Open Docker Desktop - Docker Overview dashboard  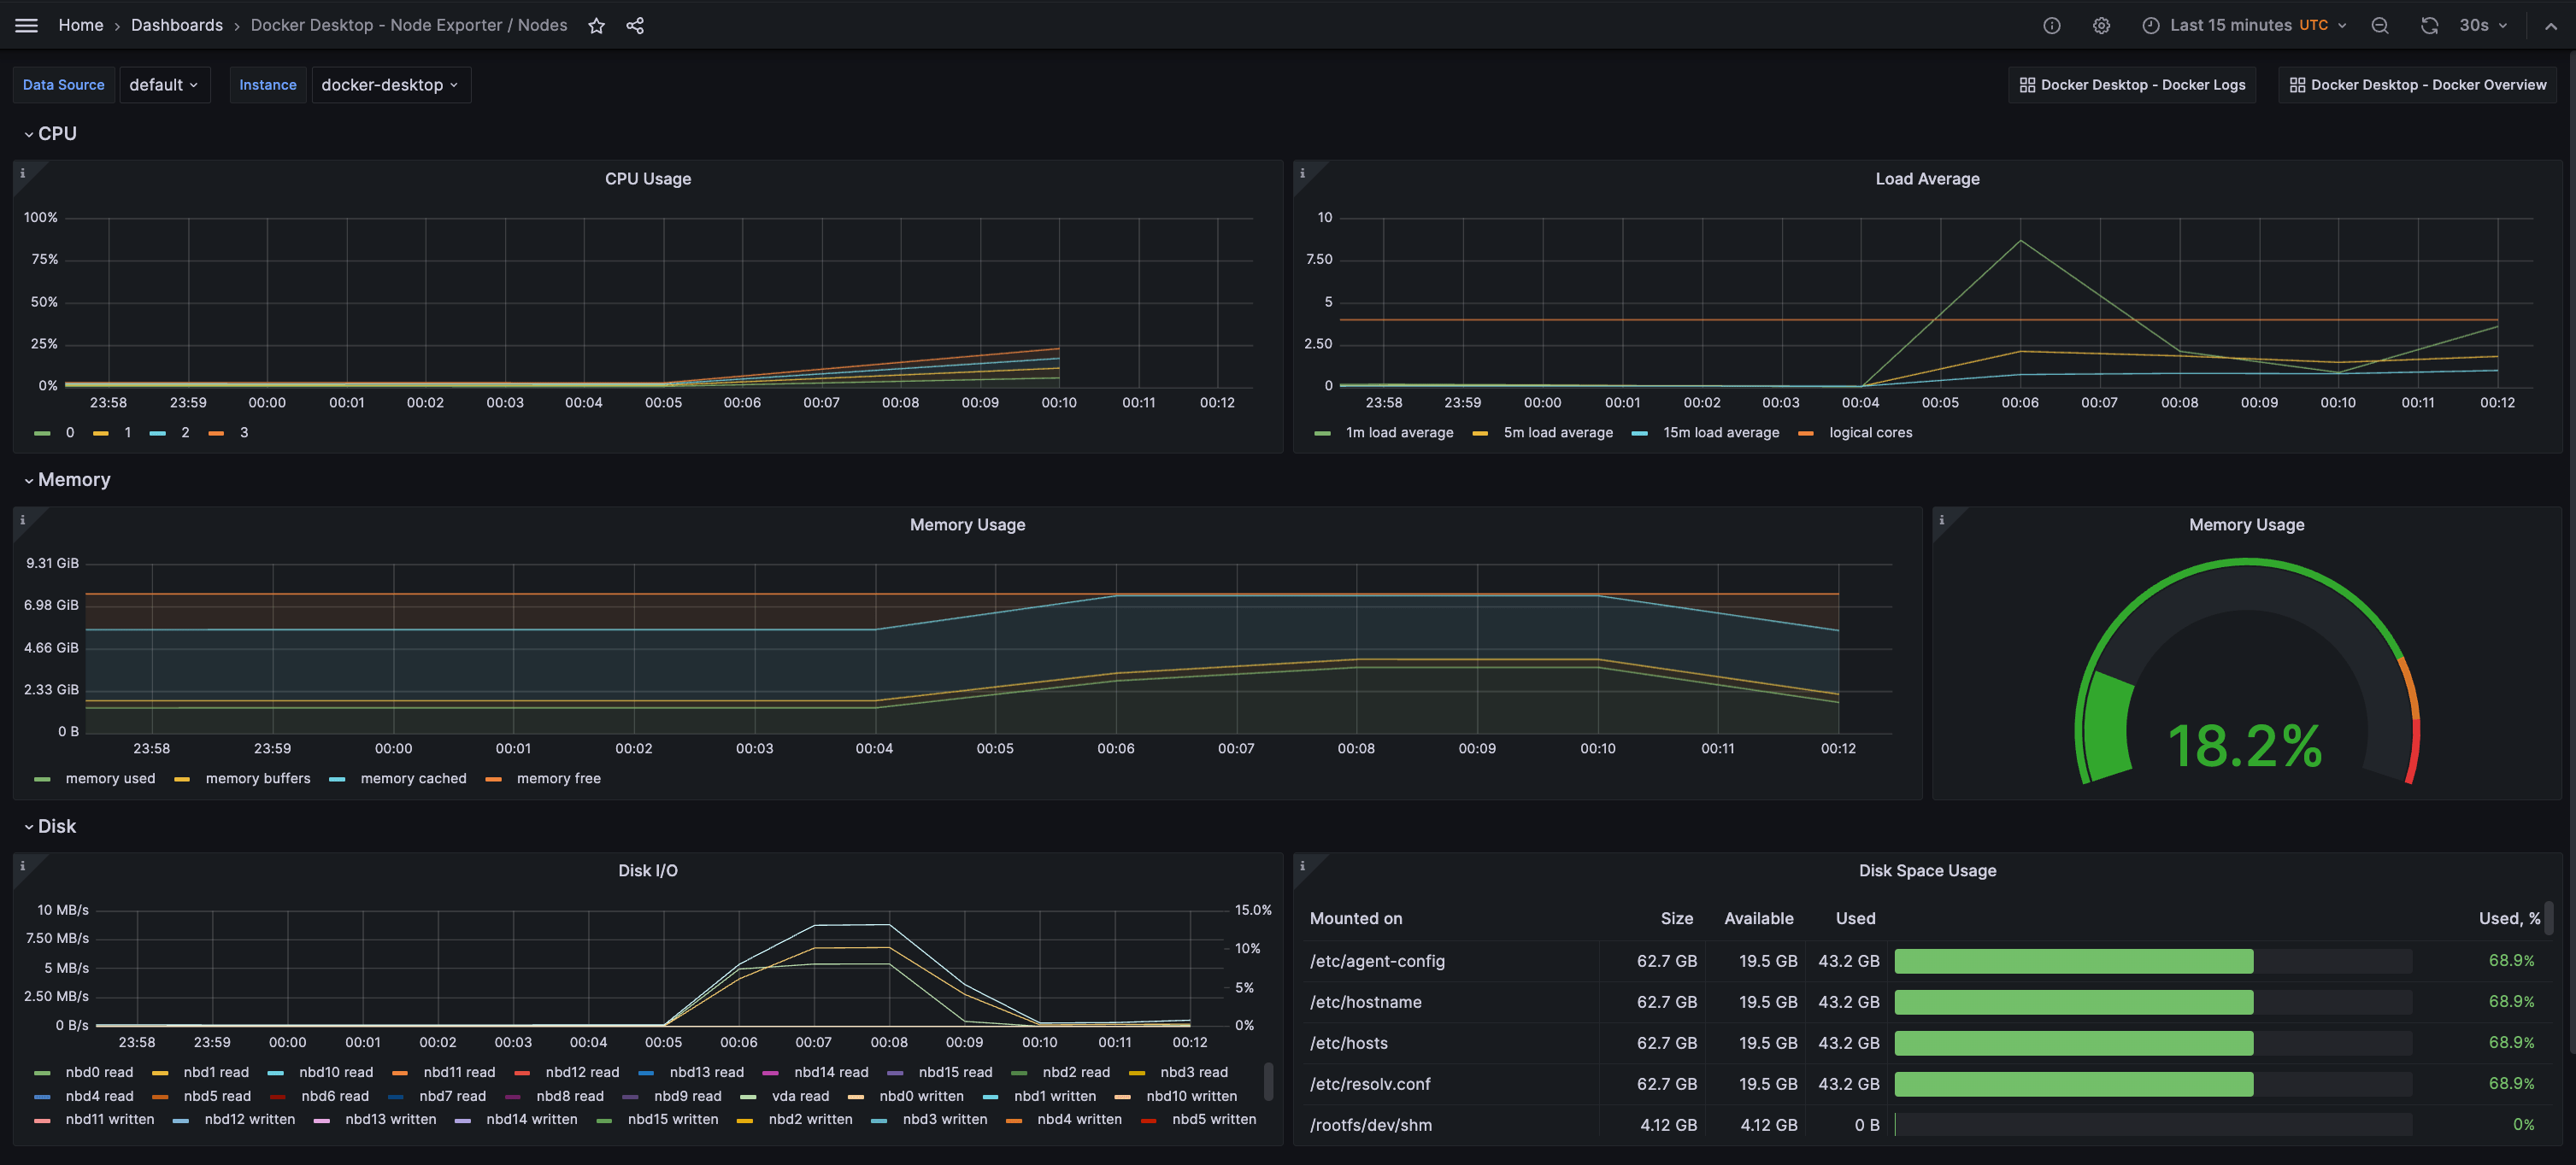[x=2418, y=85]
